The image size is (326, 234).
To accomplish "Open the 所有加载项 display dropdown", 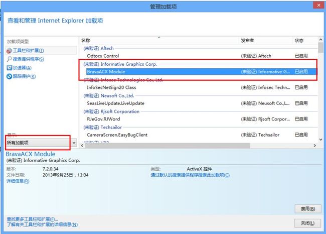I will point(41,143).
